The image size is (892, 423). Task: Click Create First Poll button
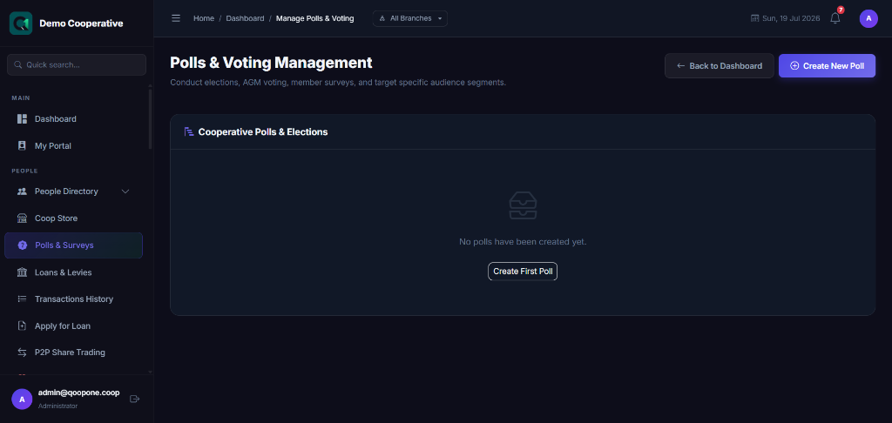[523, 272]
